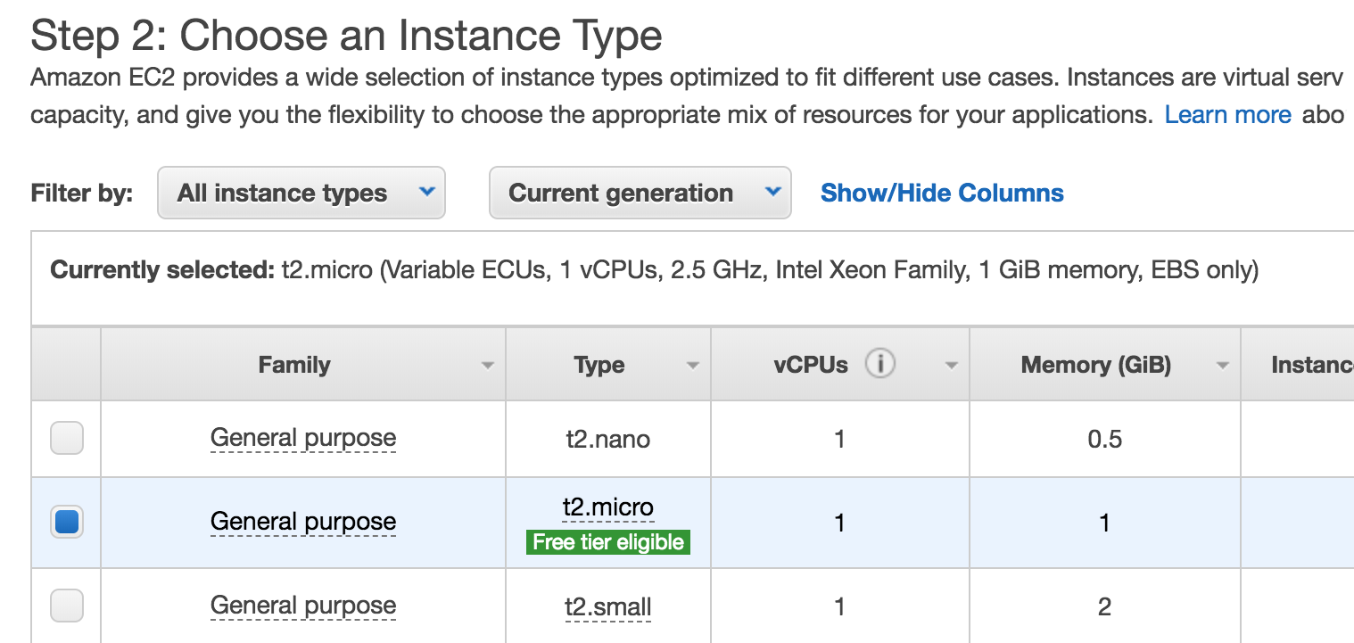Open the All instance types filter dropdown
This screenshot has height=643, width=1354.
click(x=301, y=193)
